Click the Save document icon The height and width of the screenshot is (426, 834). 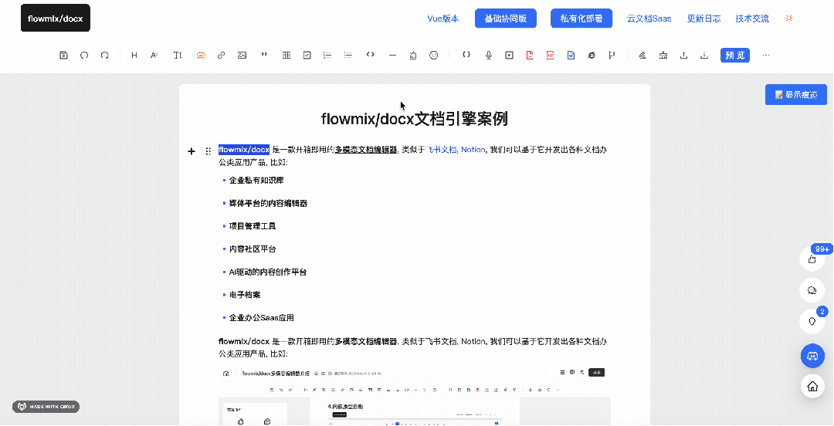click(64, 55)
